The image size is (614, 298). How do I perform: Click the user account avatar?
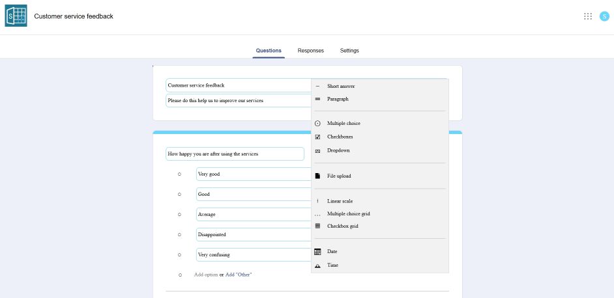point(604,16)
